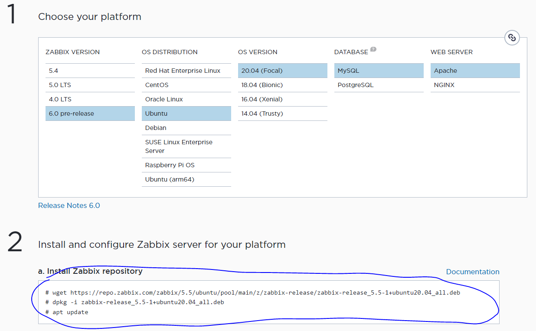The height and width of the screenshot is (331, 536).
Task: Pick Oracle Linux distribution
Action: [186, 99]
